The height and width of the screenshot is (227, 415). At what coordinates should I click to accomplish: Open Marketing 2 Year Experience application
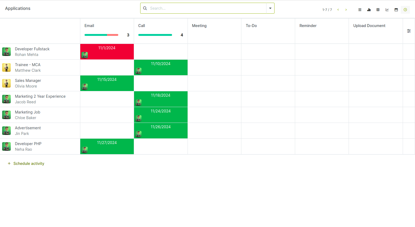pyautogui.click(x=40, y=99)
